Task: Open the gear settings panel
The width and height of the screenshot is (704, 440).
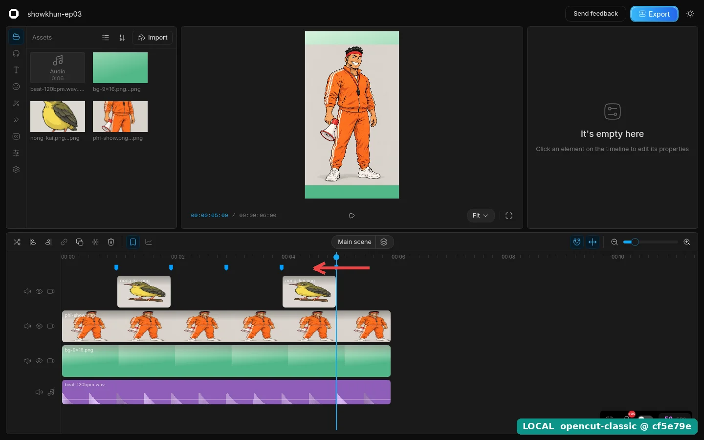Action: pyautogui.click(x=16, y=170)
